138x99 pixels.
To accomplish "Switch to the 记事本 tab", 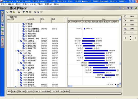I will pos(14,91).
